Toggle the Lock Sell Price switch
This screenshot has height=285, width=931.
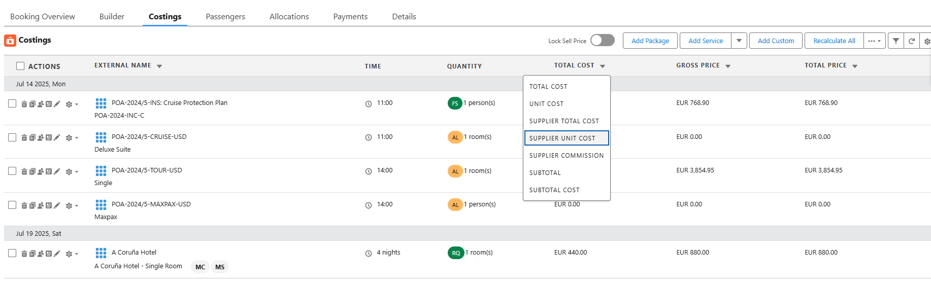(603, 41)
